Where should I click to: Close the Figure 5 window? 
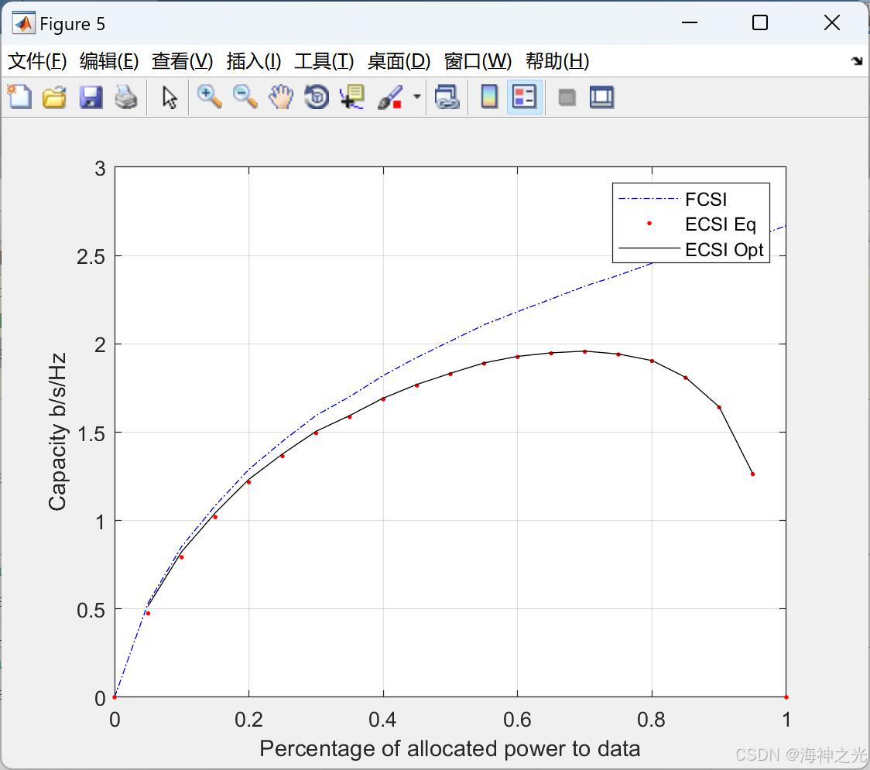[832, 22]
